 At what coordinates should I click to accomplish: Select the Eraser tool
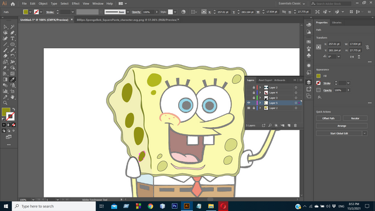click(5, 56)
